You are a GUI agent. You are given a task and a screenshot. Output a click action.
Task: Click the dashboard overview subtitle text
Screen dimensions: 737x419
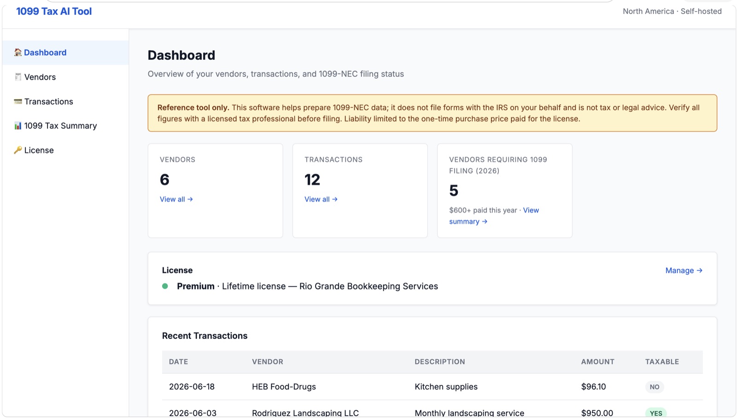(x=275, y=74)
